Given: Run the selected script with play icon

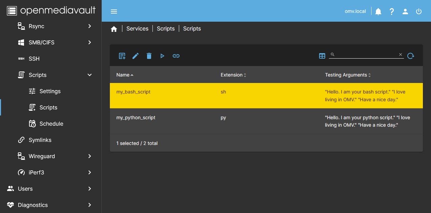Looking at the screenshot, I should [x=162, y=56].
